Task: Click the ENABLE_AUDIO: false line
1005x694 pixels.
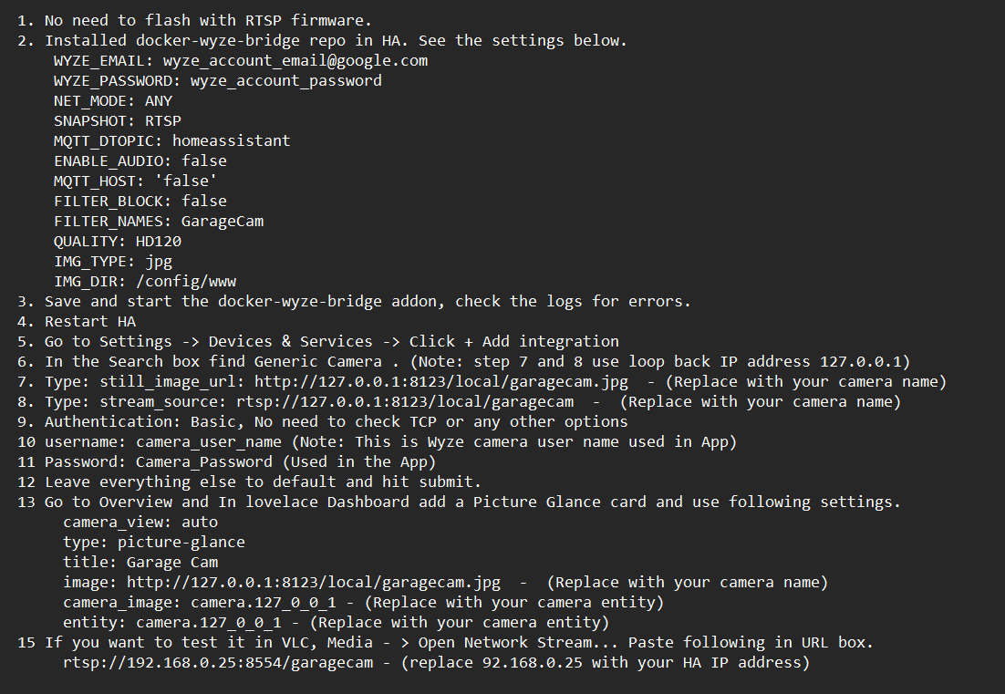Action: coord(140,161)
